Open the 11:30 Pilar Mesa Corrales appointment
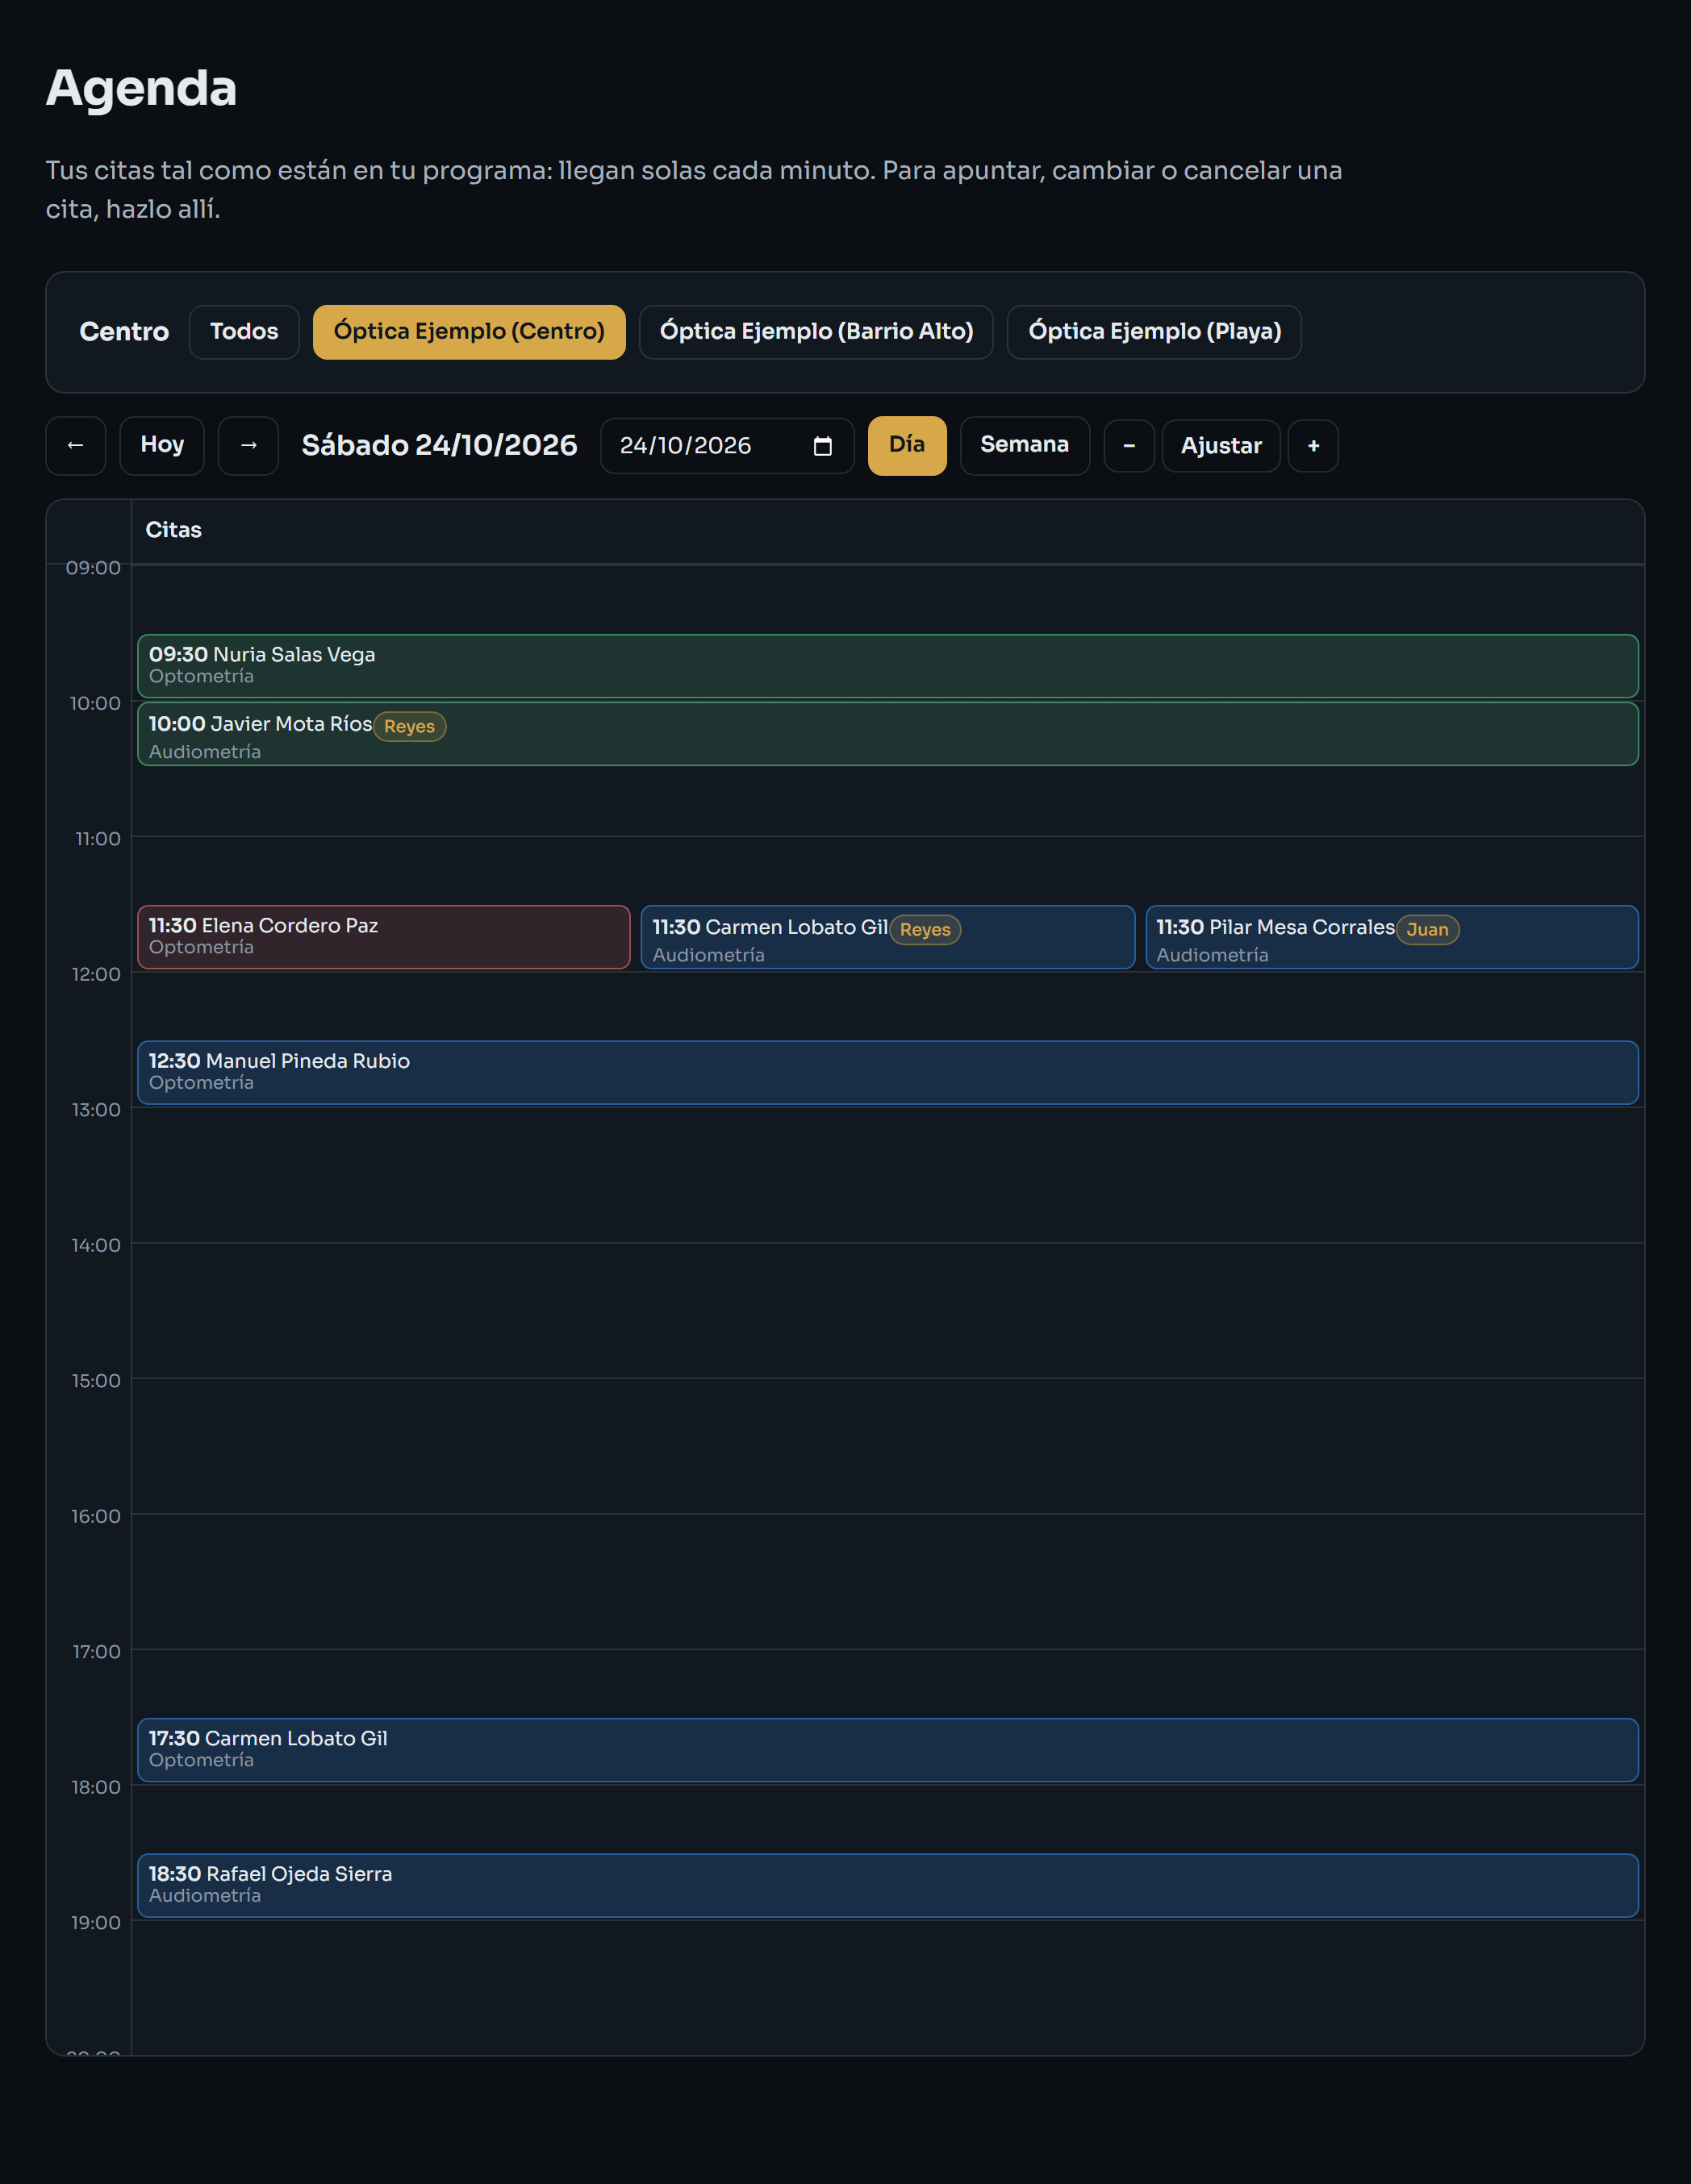This screenshot has height=2184, width=1691. tap(1392, 937)
